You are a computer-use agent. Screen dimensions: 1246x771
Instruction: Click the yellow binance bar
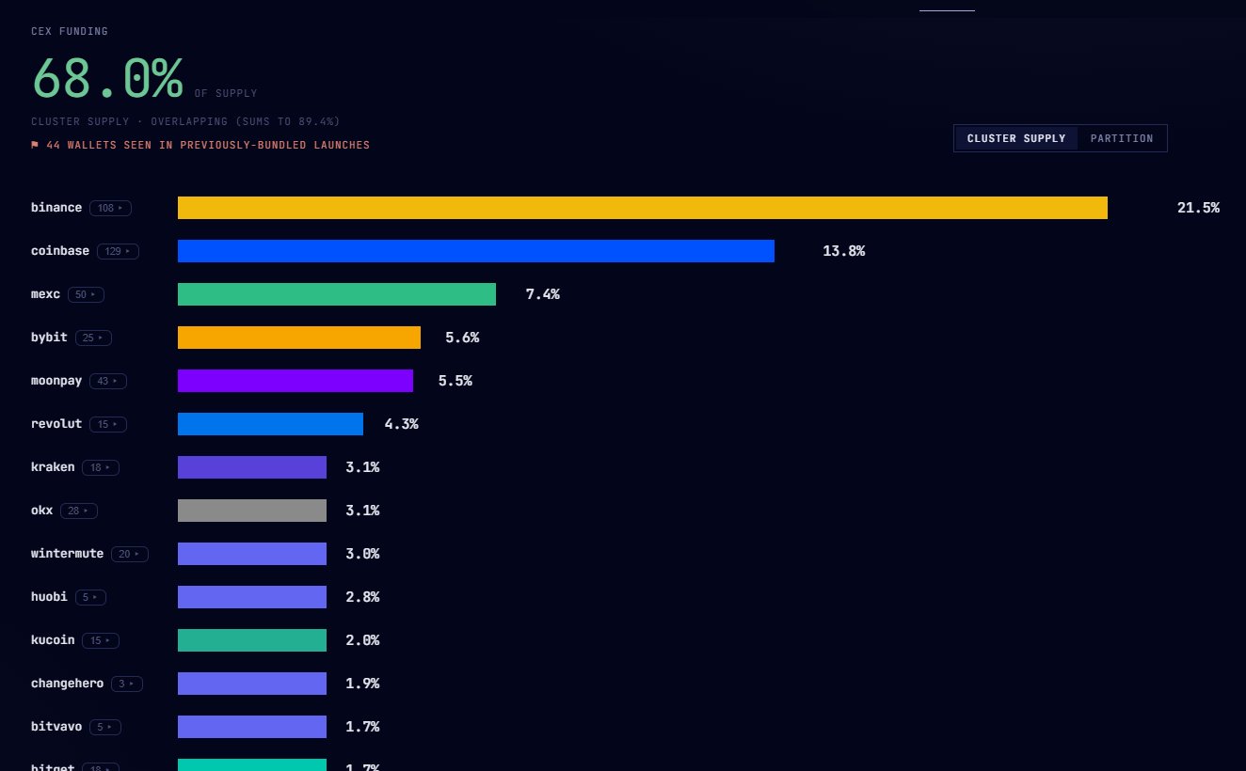coord(643,208)
